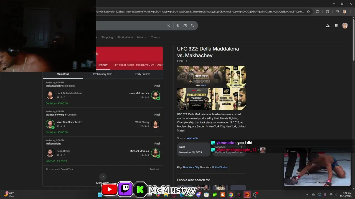
Task: Open the UFC 322 poster top-left thumbnail
Action: pos(201,77)
